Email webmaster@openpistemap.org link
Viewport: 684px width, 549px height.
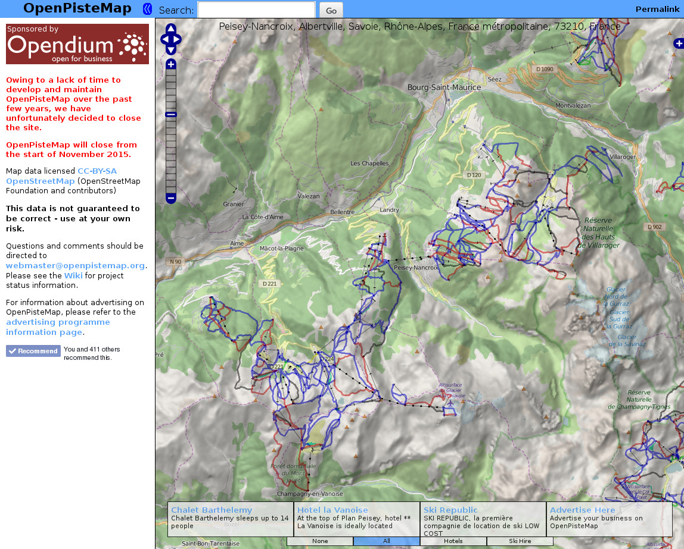[x=76, y=265]
